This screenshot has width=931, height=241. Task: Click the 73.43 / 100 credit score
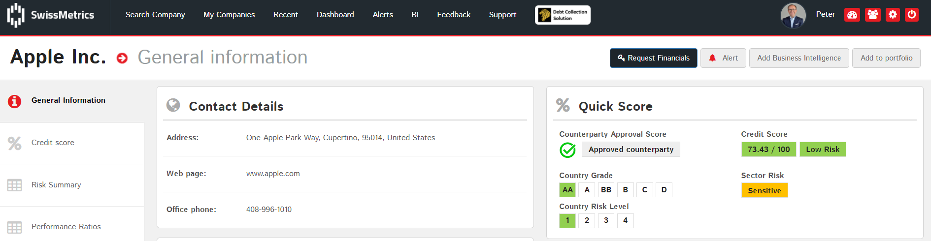(768, 150)
